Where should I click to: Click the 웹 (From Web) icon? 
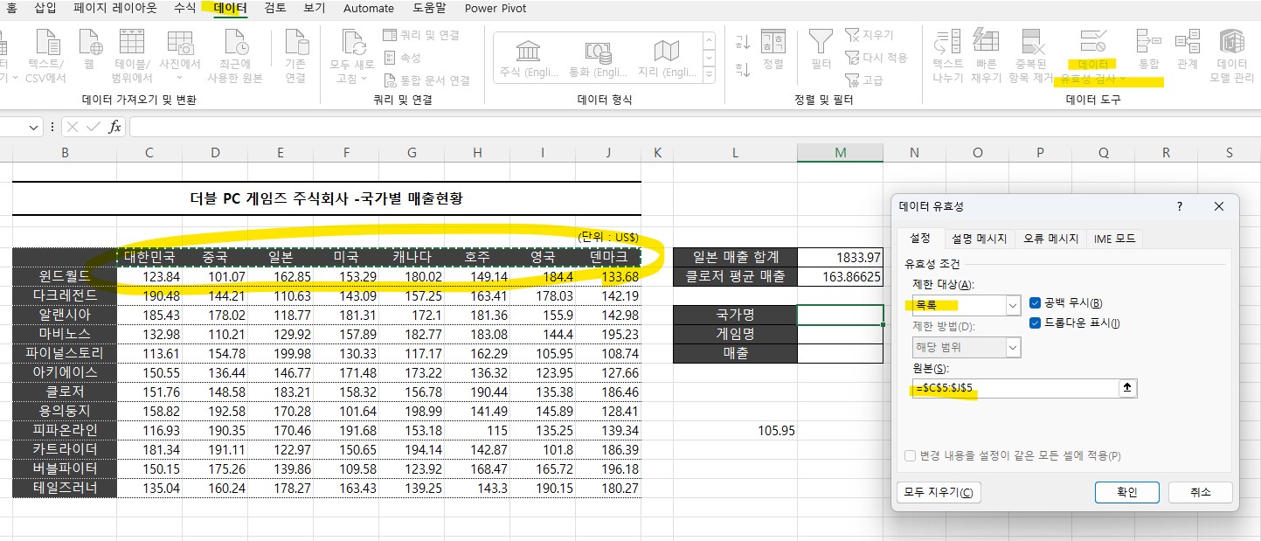click(91, 43)
